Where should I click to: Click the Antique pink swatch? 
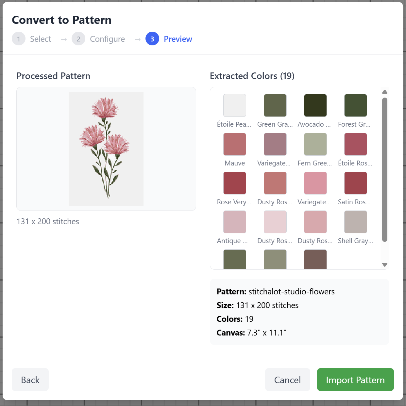point(234,222)
